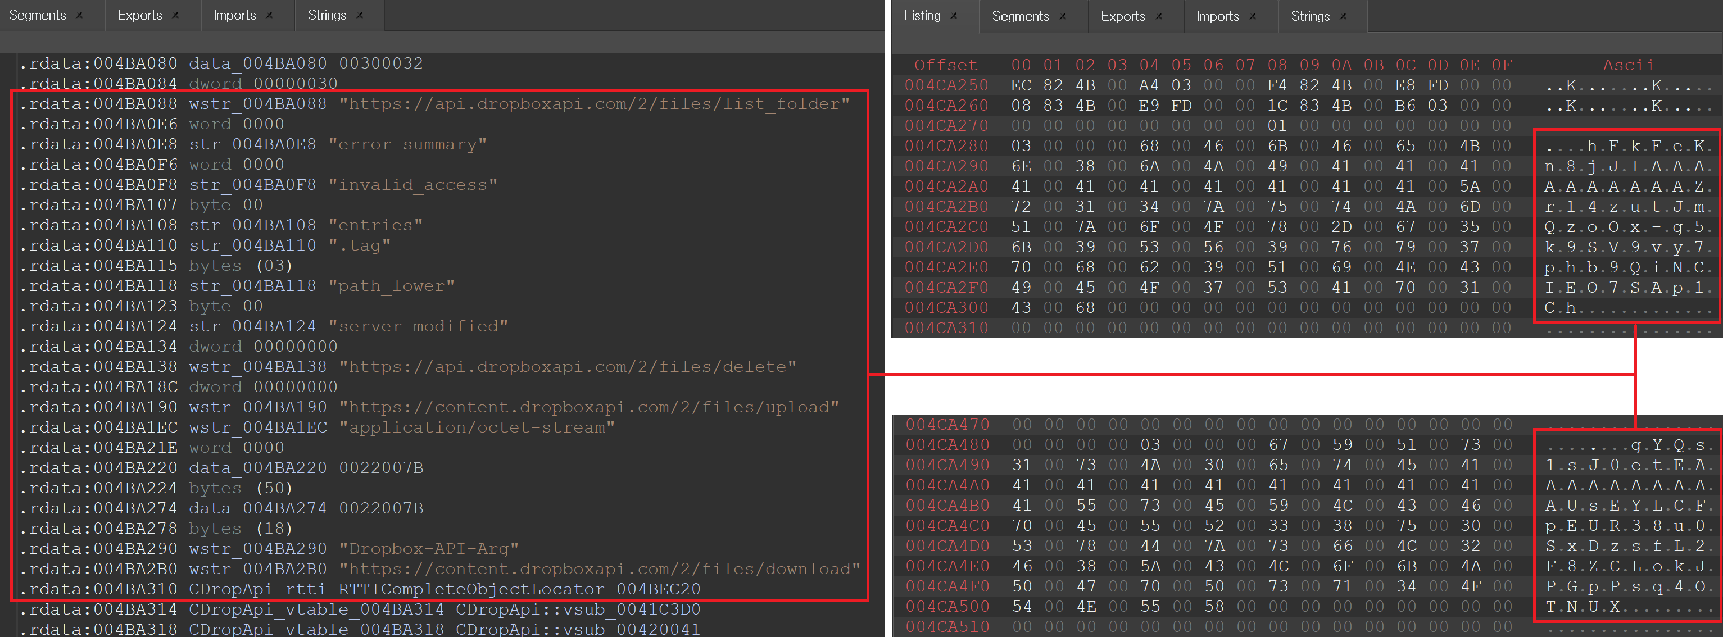Click the Offset column header in hex view
Image resolution: width=1723 pixels, height=637 pixels.
(x=946, y=65)
